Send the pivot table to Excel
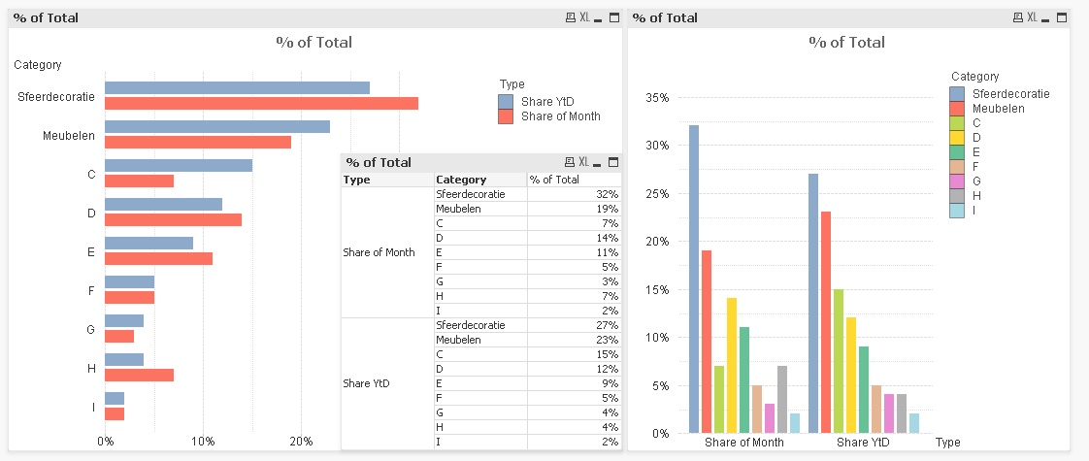 point(584,162)
